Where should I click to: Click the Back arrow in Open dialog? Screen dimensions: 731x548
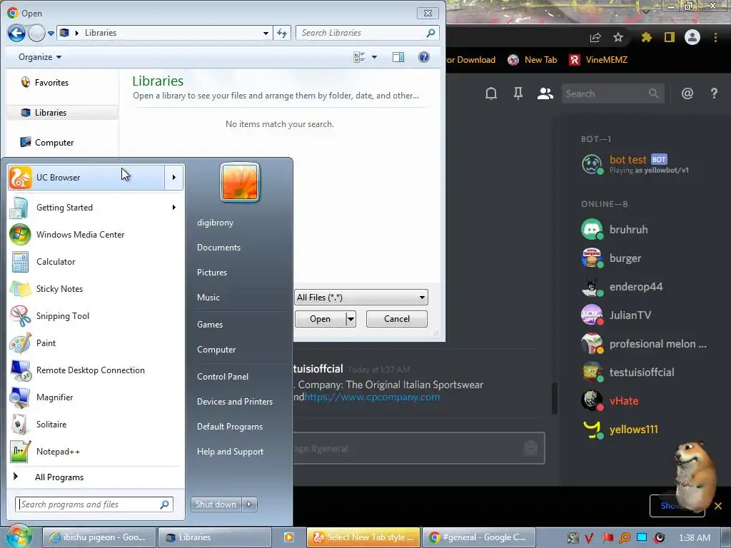click(x=16, y=33)
